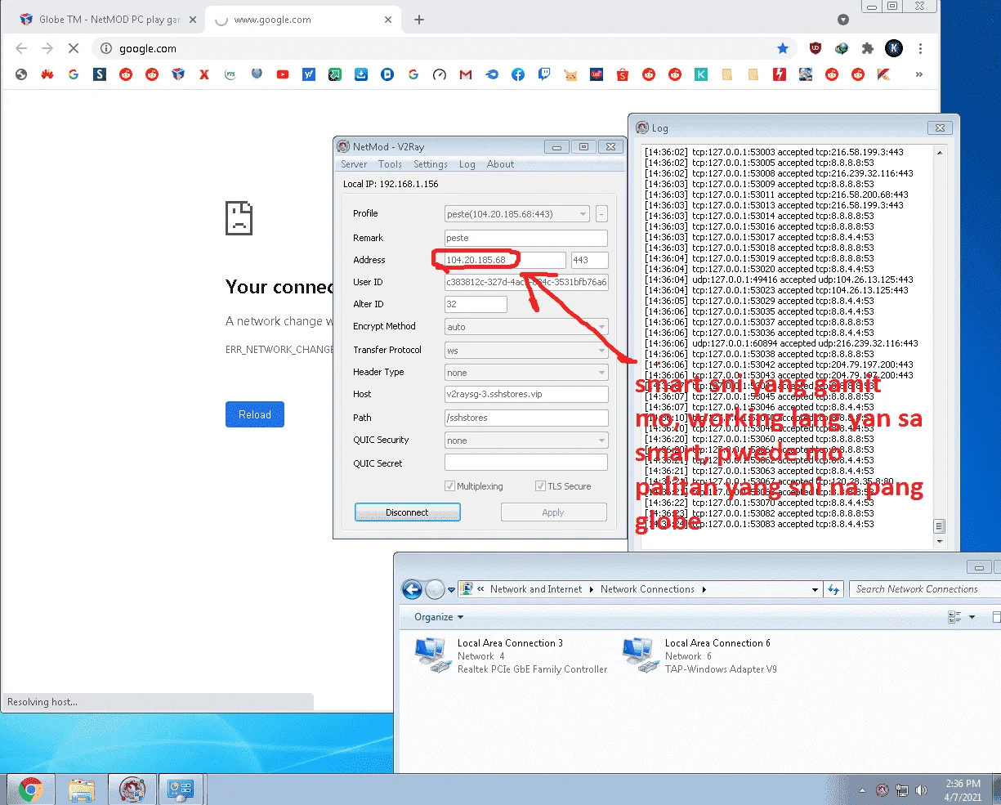View site information for google.com

[106, 48]
